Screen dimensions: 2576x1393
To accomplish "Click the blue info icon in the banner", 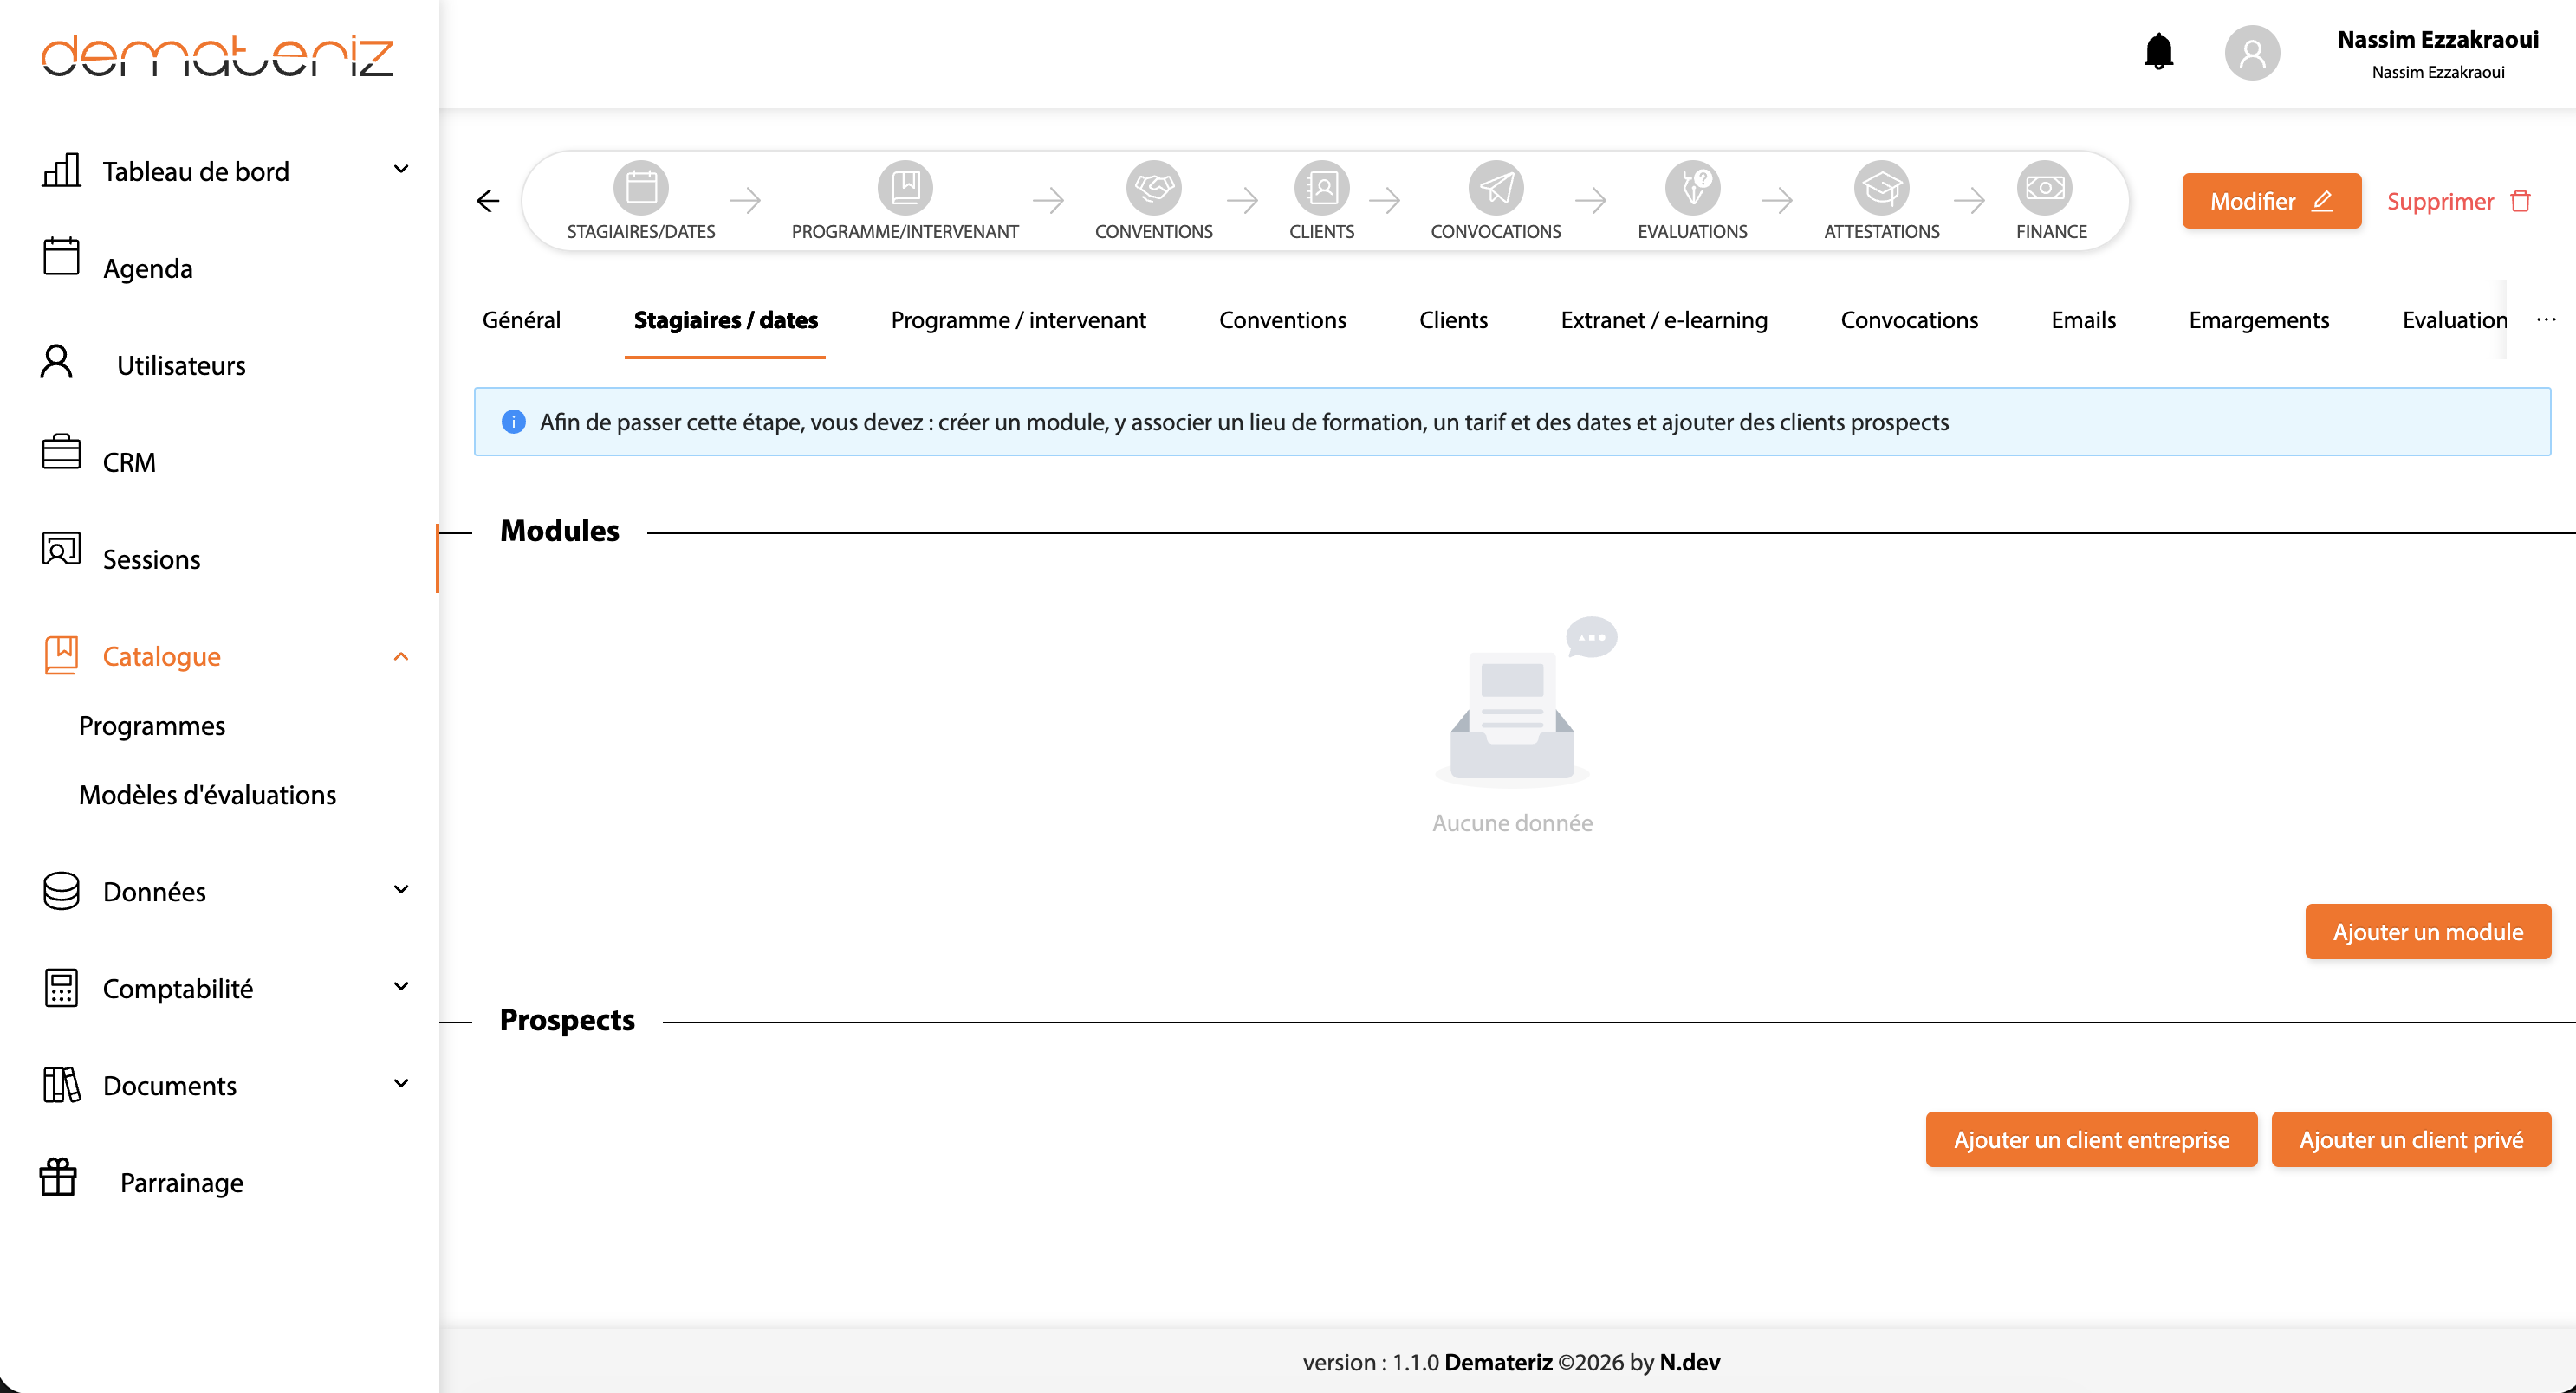I will [x=513, y=422].
